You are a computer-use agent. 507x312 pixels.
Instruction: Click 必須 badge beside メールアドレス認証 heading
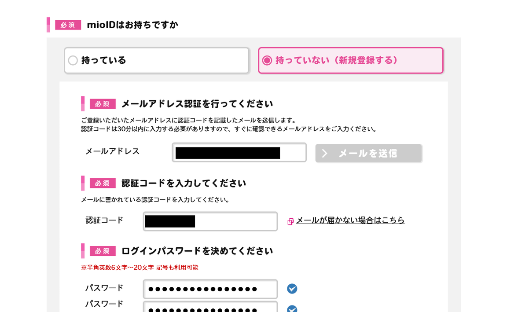103,104
